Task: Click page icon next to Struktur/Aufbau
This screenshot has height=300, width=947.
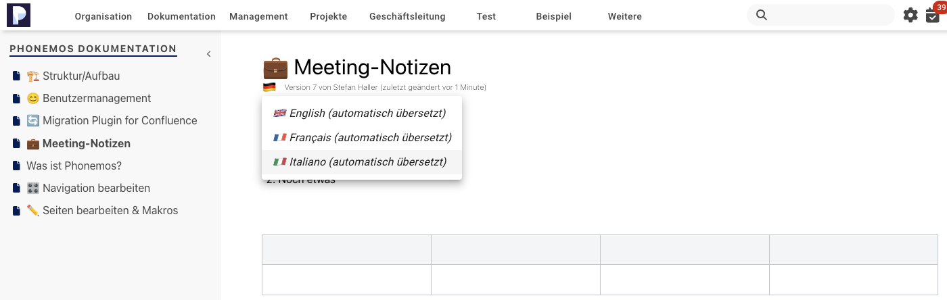Action: (x=16, y=76)
